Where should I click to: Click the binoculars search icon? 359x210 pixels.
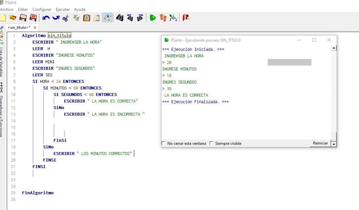click(120, 18)
